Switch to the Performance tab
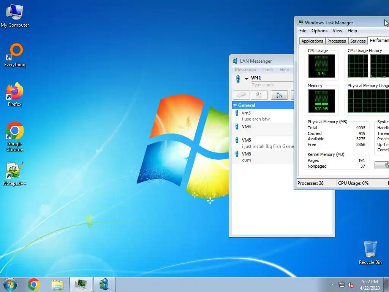Screen dimensions: 389x292 click(379, 40)
